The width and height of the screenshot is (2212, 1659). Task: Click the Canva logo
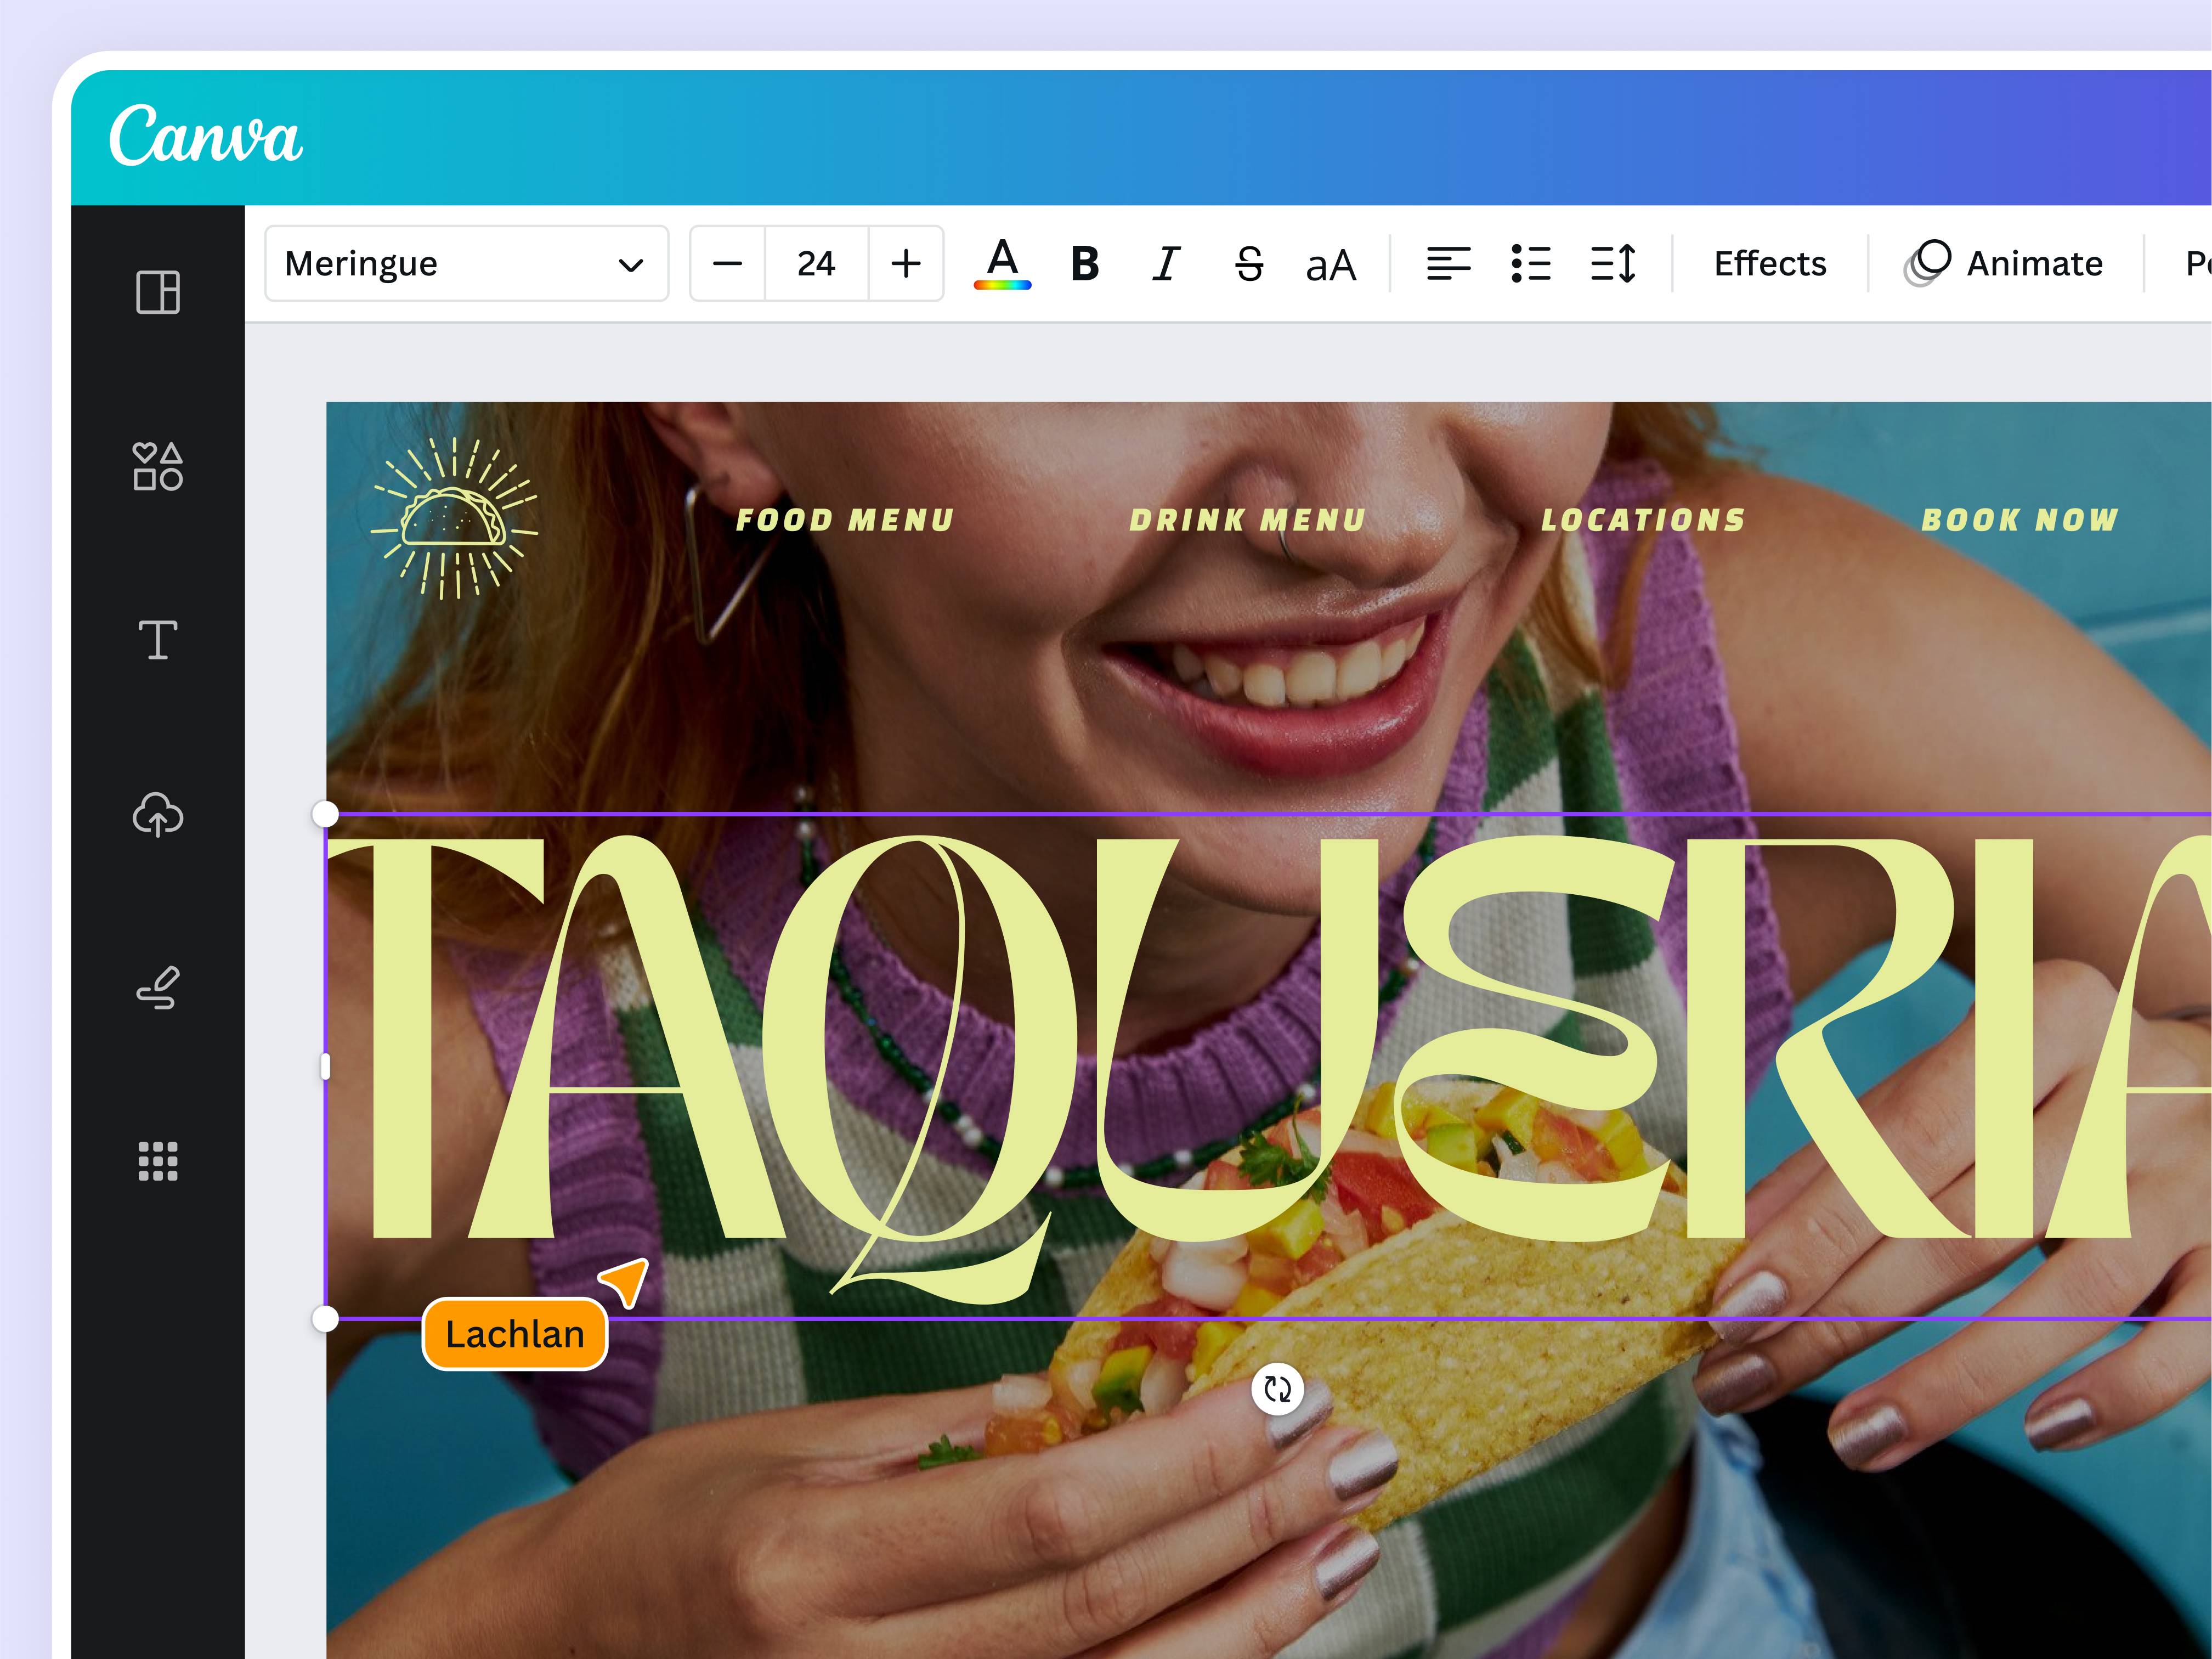tap(205, 136)
